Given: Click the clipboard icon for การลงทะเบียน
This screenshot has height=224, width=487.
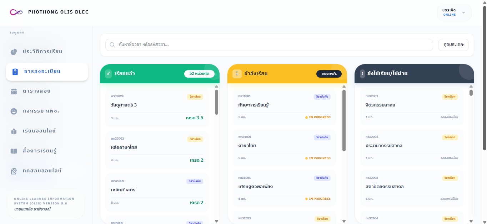Looking at the screenshot, I should point(15,72).
